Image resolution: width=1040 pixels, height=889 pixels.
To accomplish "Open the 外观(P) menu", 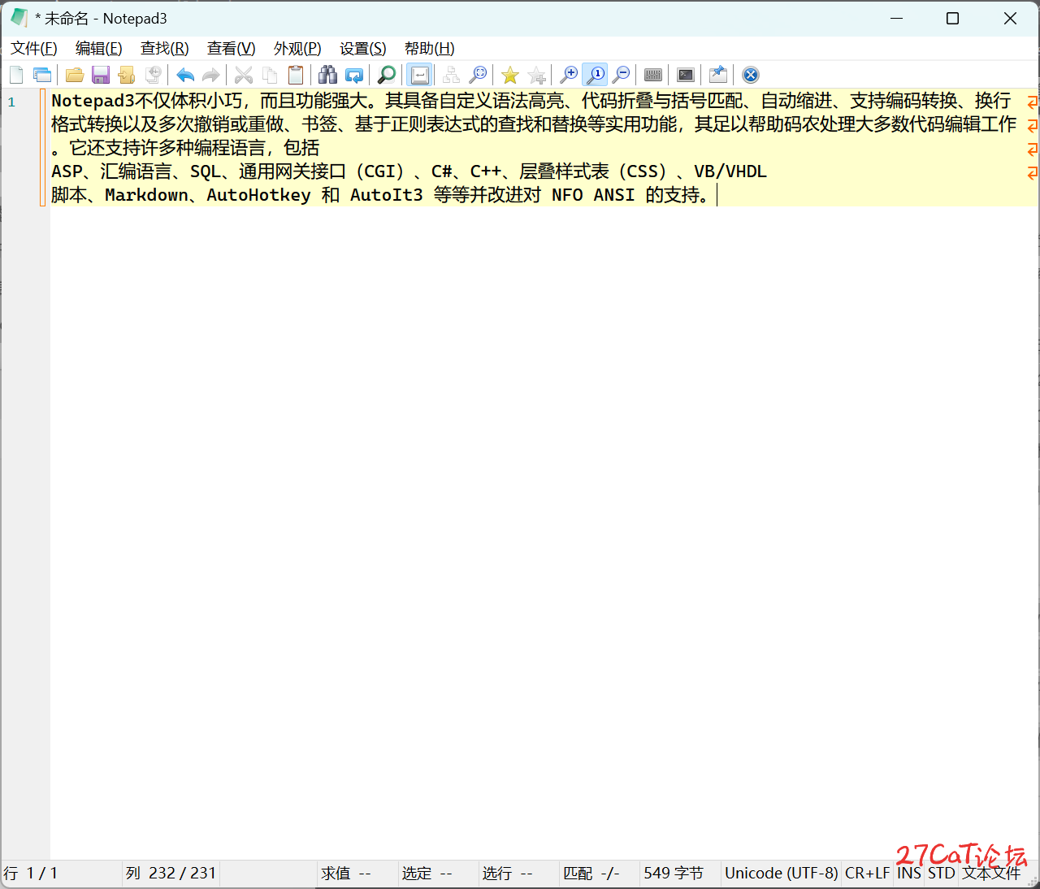I will click(x=297, y=49).
